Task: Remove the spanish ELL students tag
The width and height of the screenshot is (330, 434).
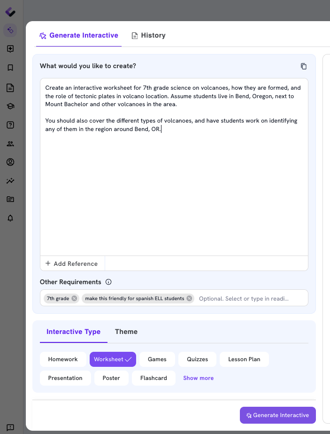Action: tap(189, 298)
